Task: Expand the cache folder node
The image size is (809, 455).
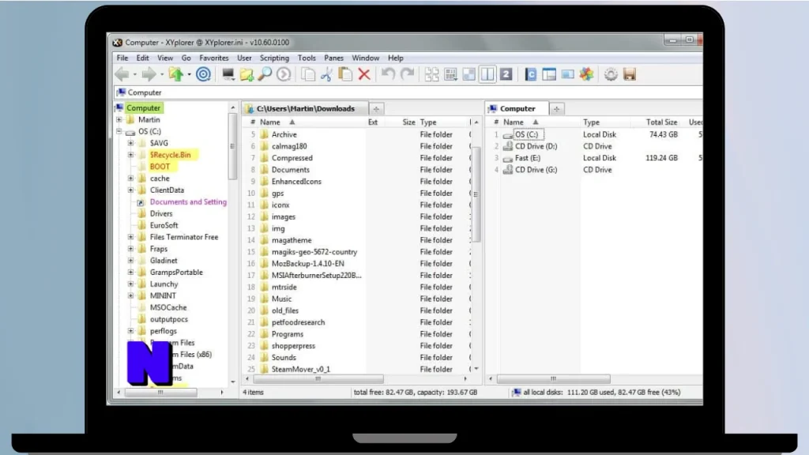Action: click(130, 179)
